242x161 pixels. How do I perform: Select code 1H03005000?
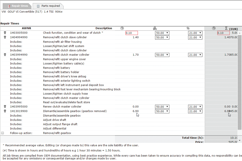[x=19, y=33]
